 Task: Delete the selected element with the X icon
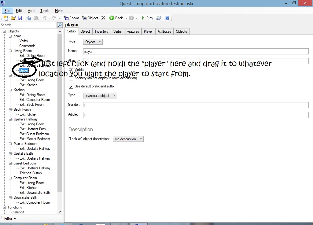point(103,18)
